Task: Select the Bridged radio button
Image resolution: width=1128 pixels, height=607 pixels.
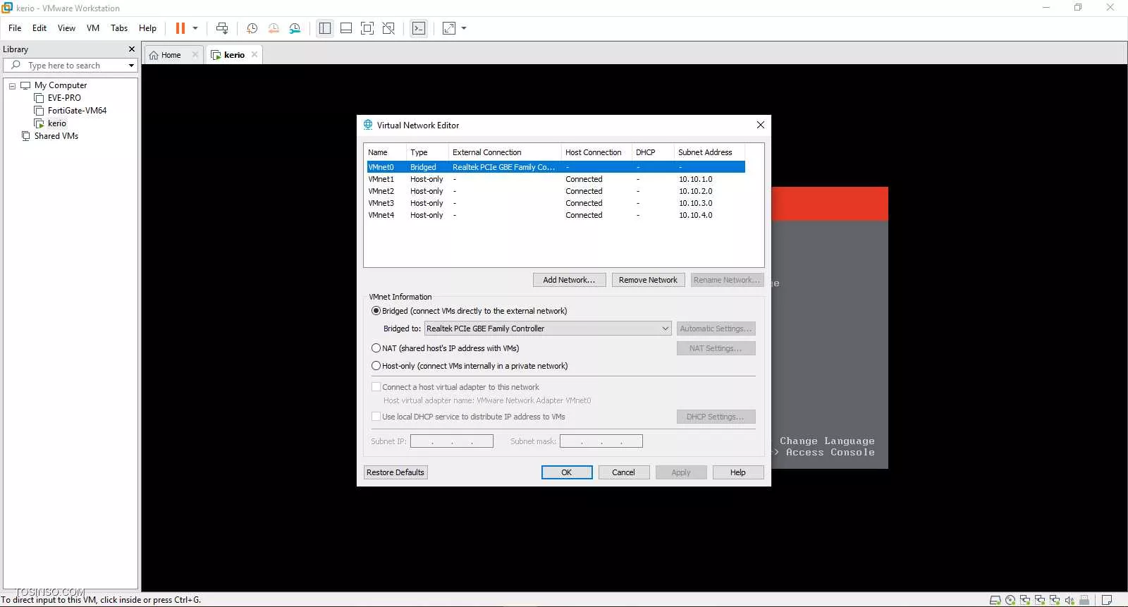Action: coord(376,311)
